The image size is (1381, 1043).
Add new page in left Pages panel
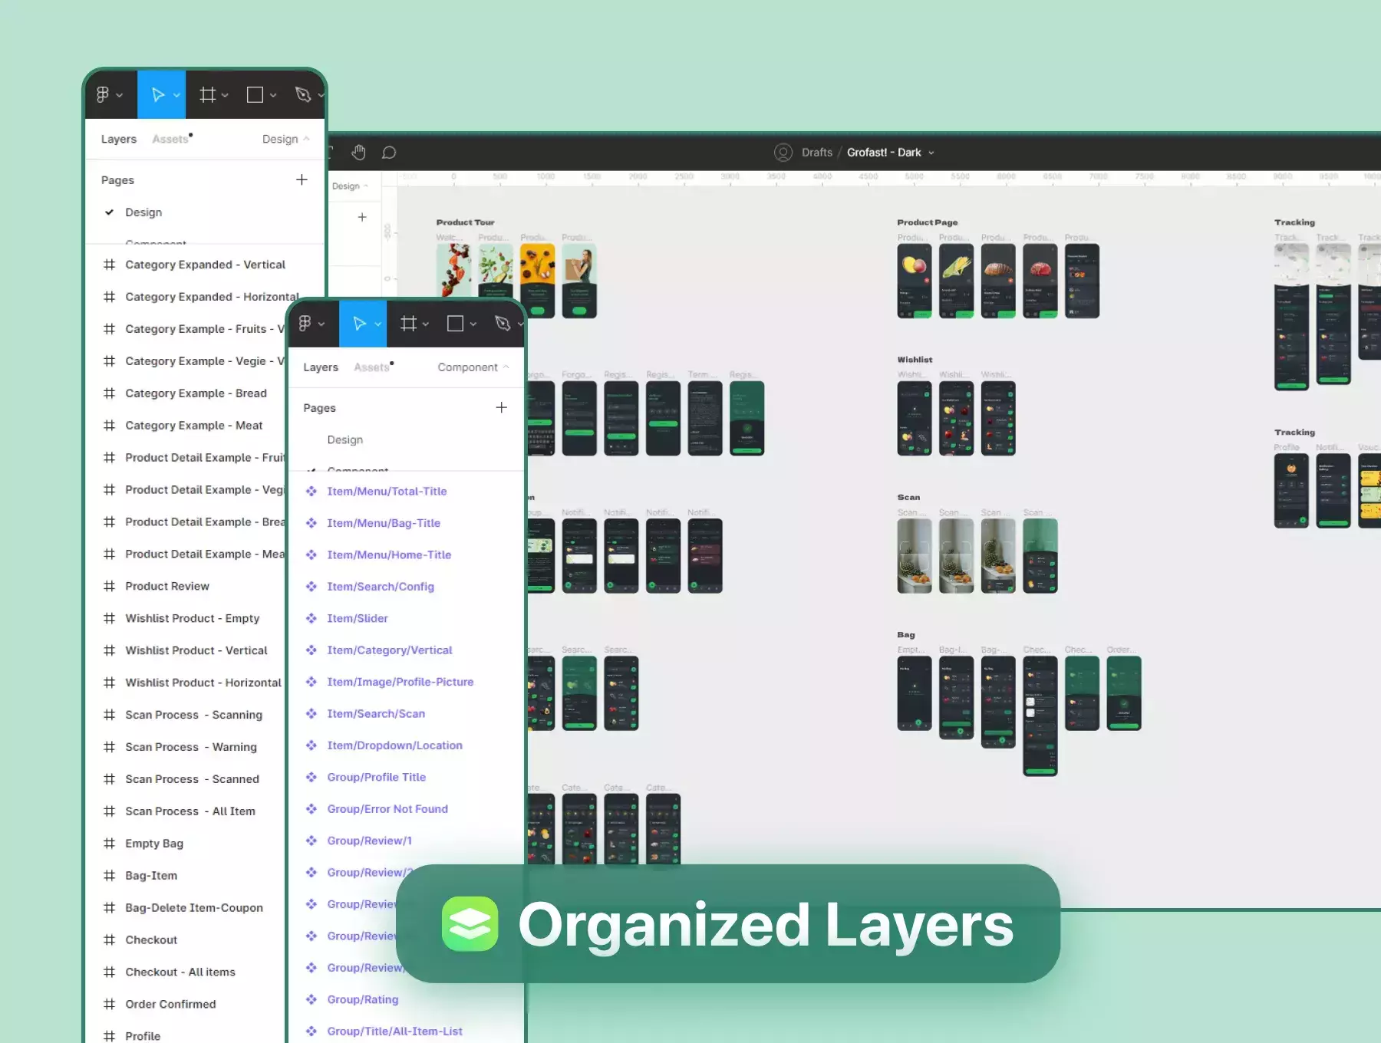(x=302, y=179)
